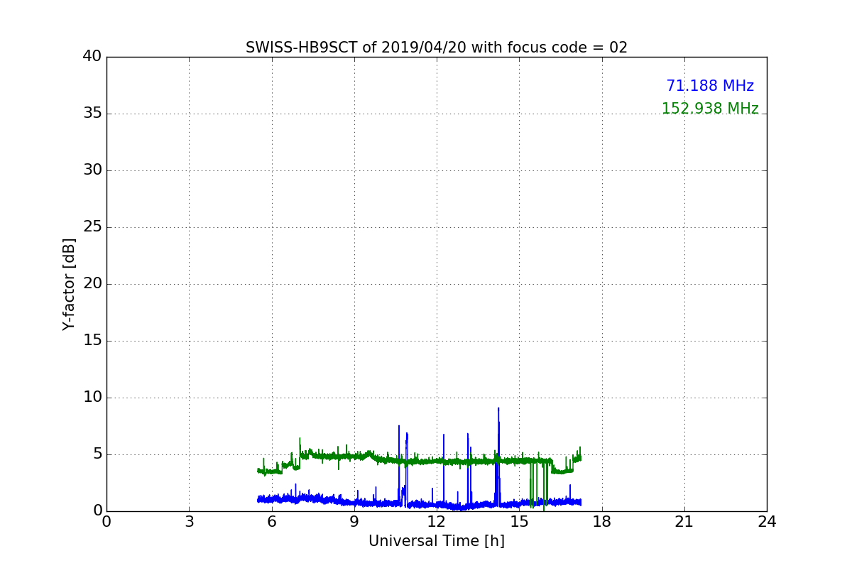Select the green 152.938 MHz legend label
Viewport: 852px width, 568px height.
click(x=710, y=109)
